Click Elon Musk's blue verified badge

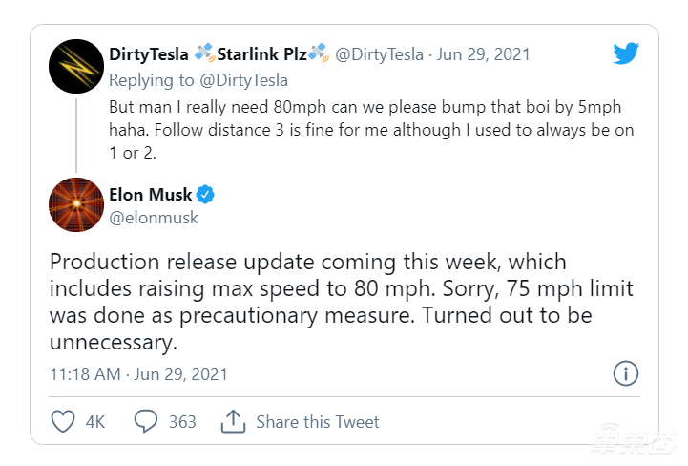[x=206, y=196]
